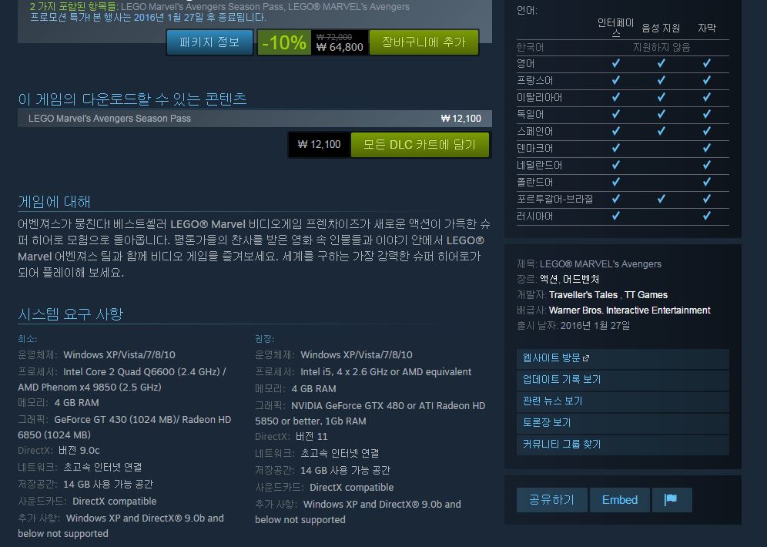Click the 영어 language row label
This screenshot has height=547, width=767.
coord(526,64)
